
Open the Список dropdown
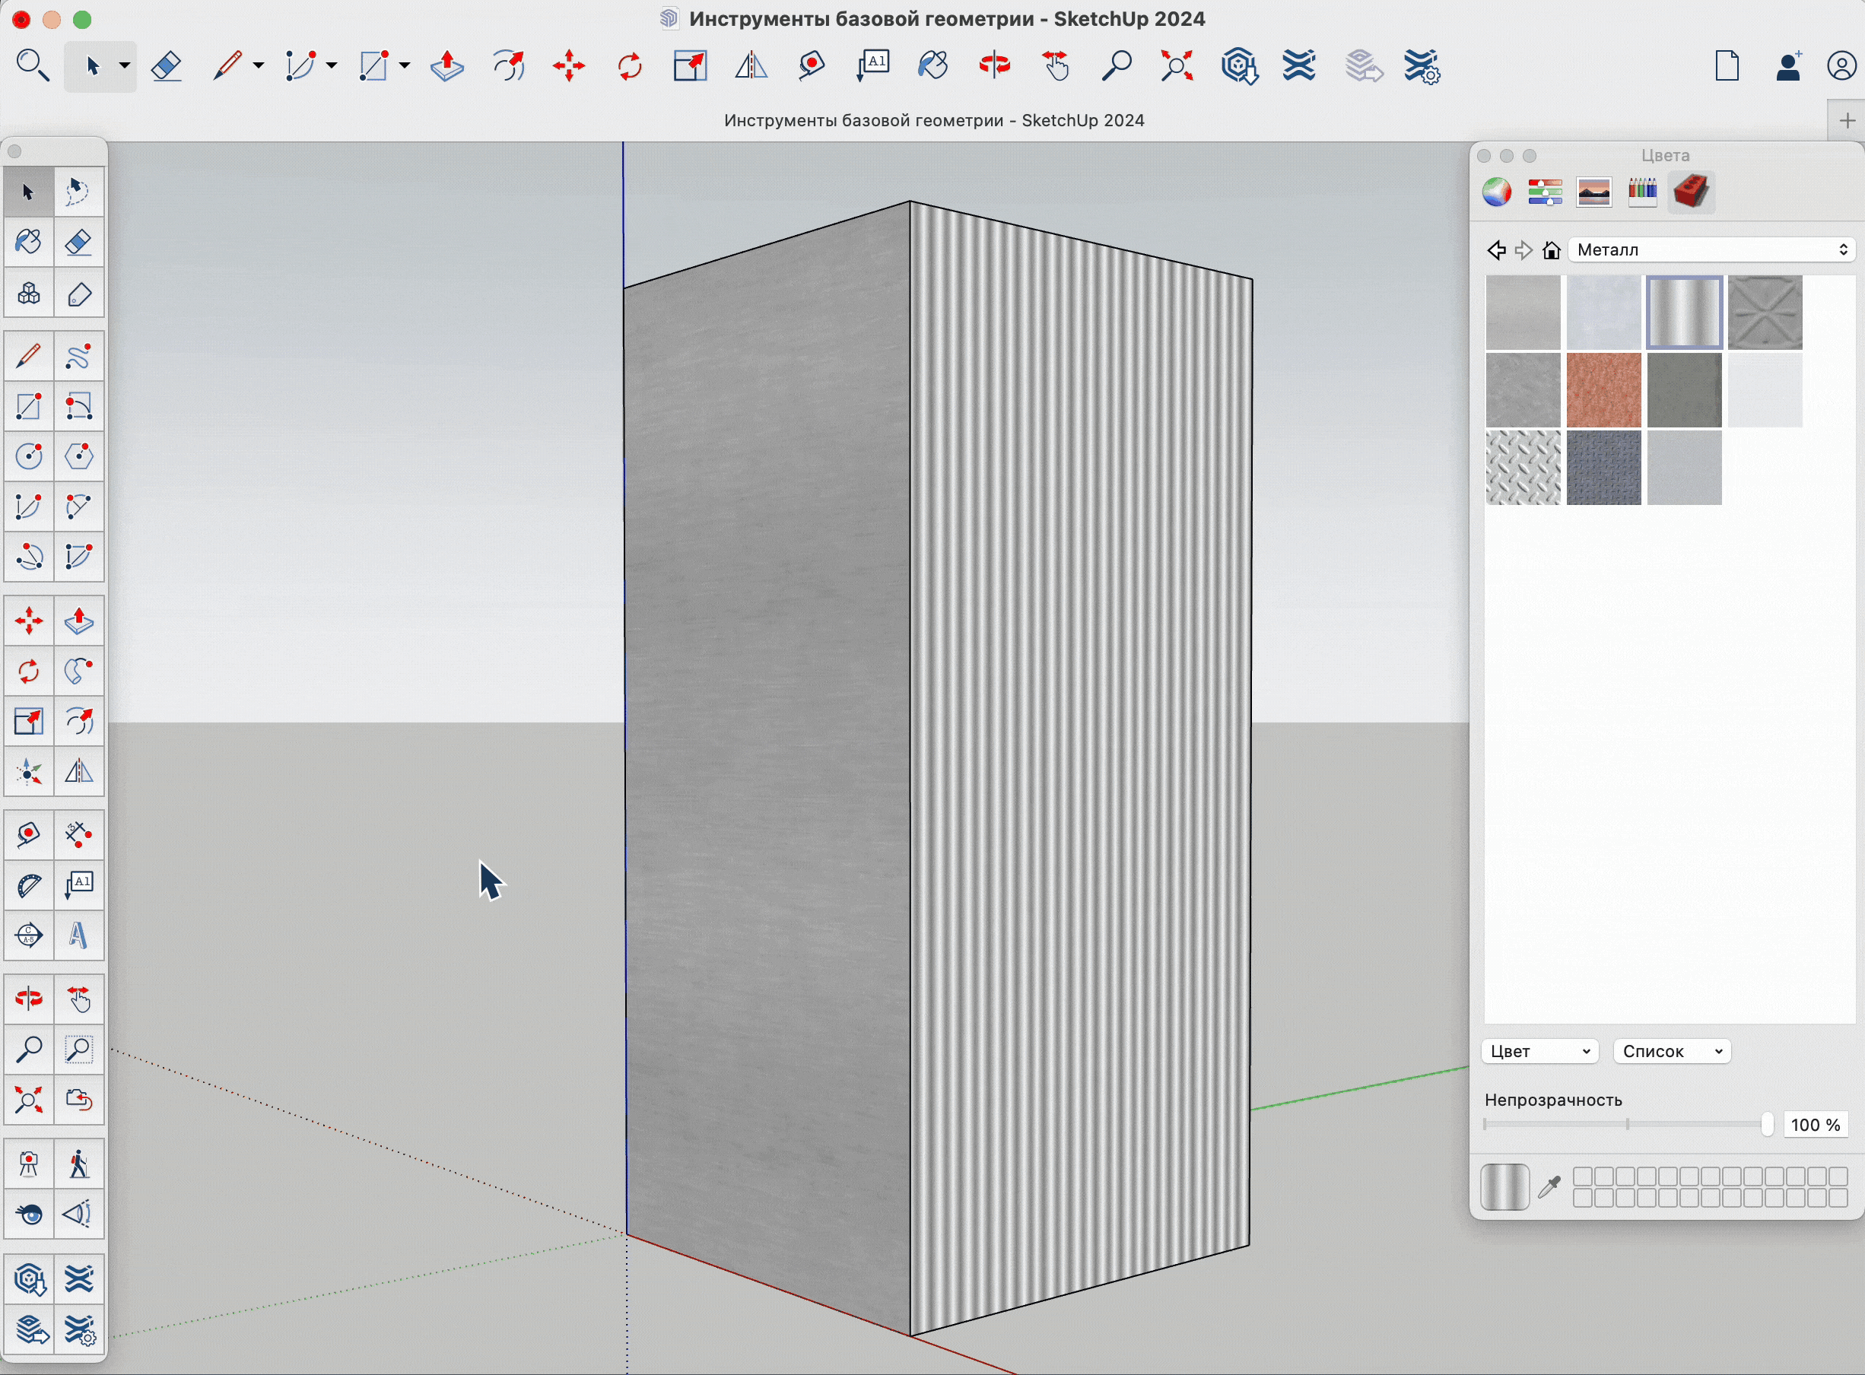click(1671, 1051)
